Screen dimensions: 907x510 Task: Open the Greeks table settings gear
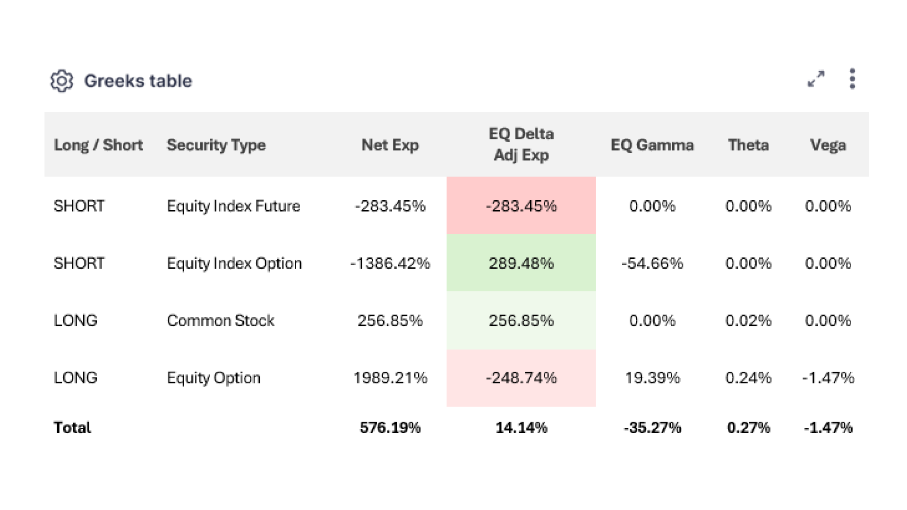pos(62,81)
